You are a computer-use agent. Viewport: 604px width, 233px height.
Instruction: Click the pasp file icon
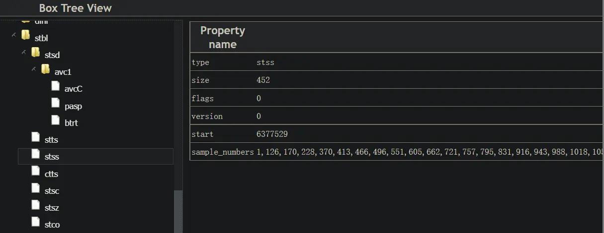pyautogui.click(x=55, y=104)
